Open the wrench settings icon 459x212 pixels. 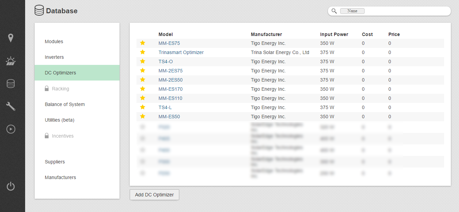(11, 106)
